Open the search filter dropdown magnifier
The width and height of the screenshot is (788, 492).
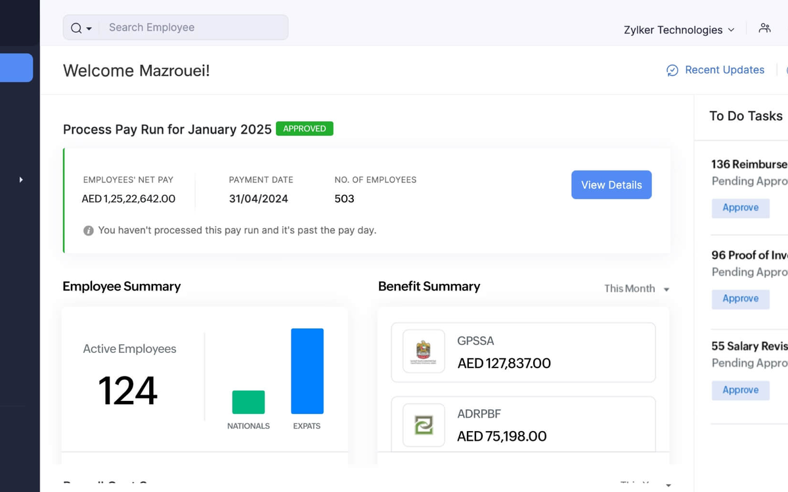pos(81,28)
